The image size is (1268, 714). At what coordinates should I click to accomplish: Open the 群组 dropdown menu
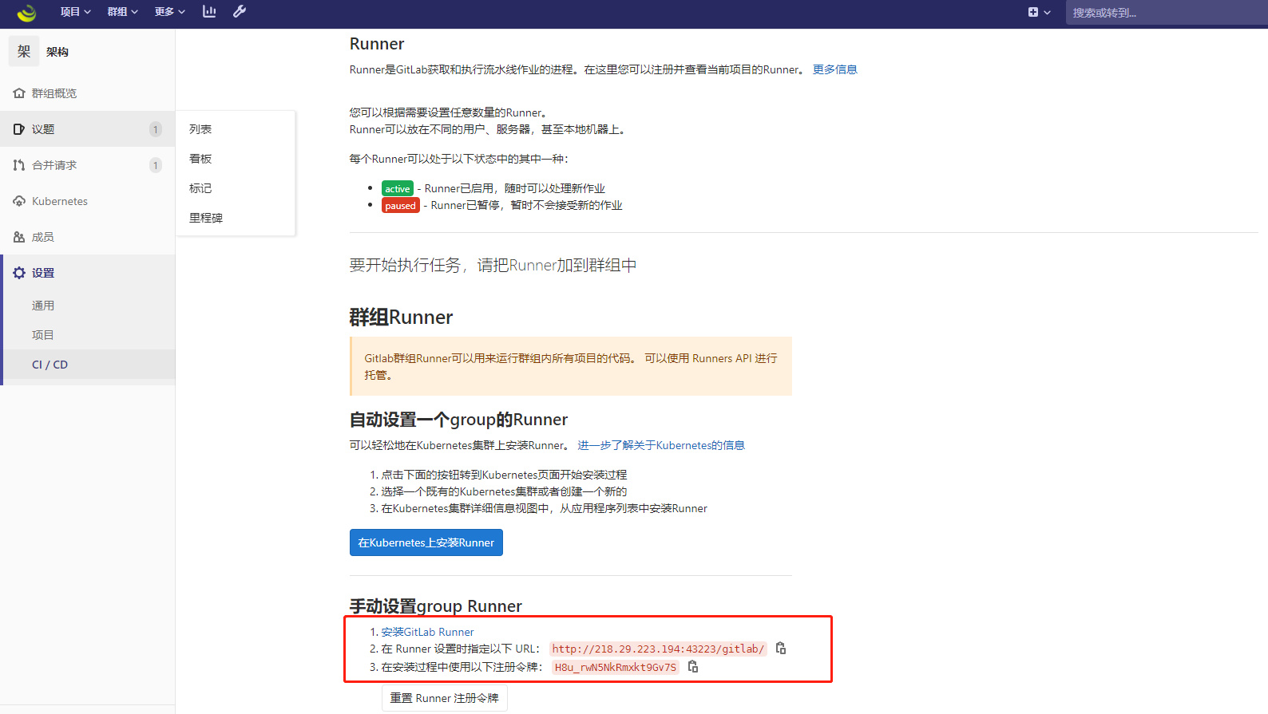pos(122,12)
